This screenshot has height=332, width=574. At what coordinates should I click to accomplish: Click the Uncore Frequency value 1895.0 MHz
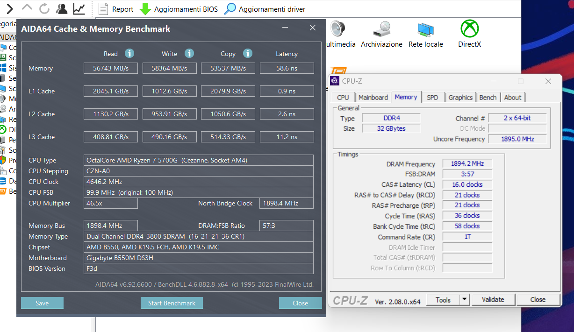pyautogui.click(x=517, y=139)
